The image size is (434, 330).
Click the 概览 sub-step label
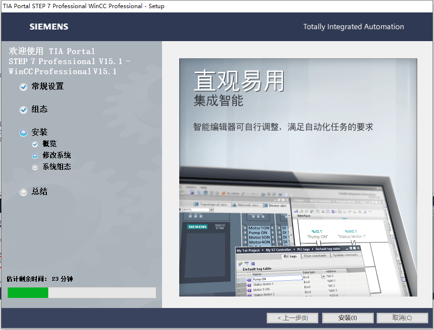tap(49, 143)
